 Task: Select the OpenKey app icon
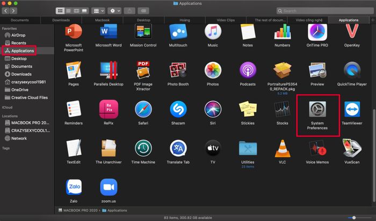[x=352, y=31]
